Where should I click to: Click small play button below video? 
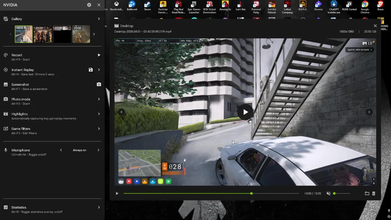pos(117,193)
